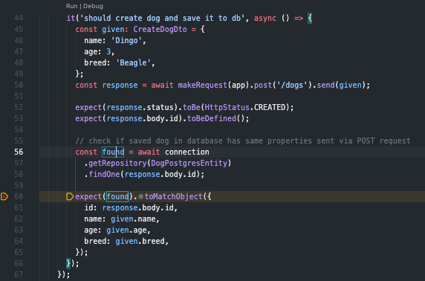425x281 pixels.
Task: Click given.breed on line 64
Action: point(140,241)
